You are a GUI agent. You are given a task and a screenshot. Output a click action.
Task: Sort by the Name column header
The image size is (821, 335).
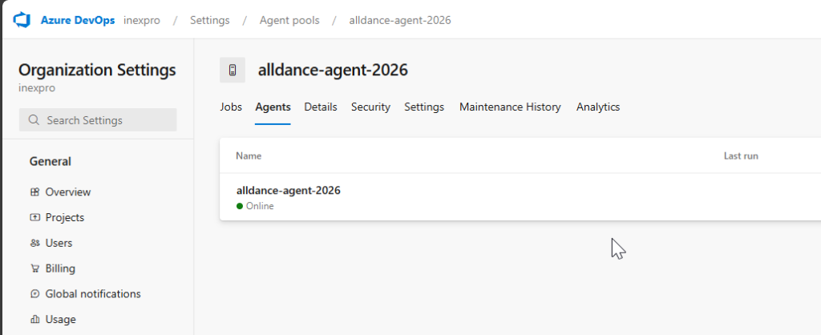(249, 156)
